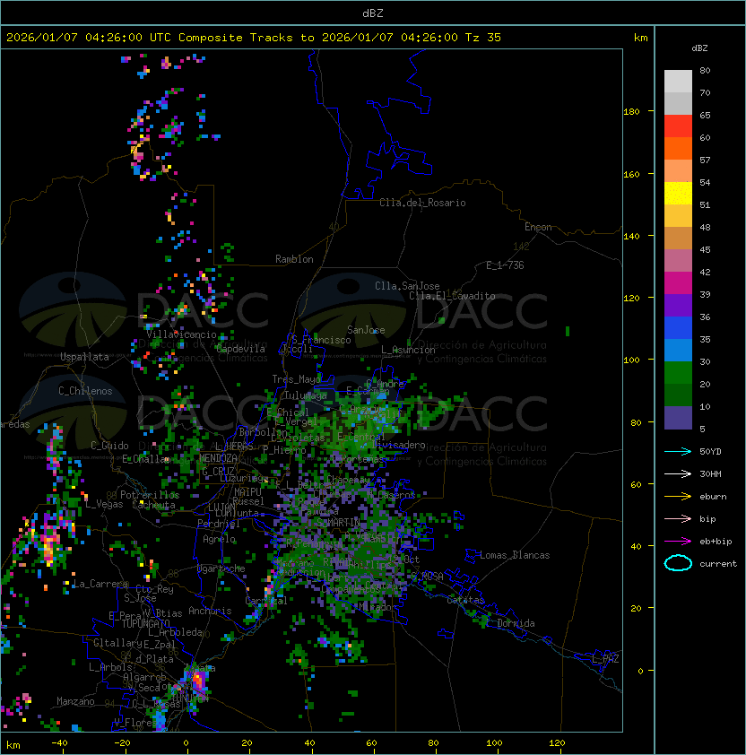Click the 'Ramblon' place label
The height and width of the screenshot is (755, 746).
[x=294, y=259]
